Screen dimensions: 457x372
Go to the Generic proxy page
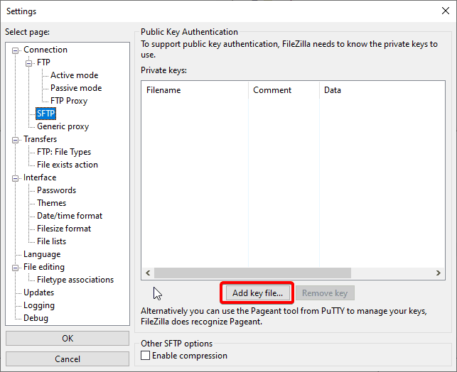tap(63, 126)
